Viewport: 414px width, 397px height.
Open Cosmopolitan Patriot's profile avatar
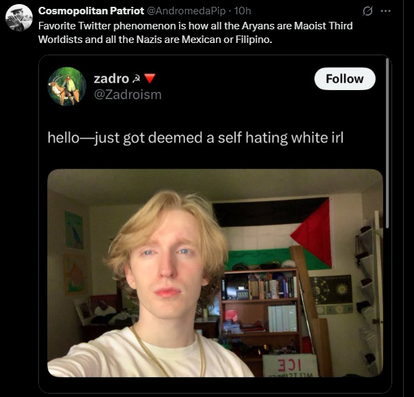pyautogui.click(x=19, y=18)
